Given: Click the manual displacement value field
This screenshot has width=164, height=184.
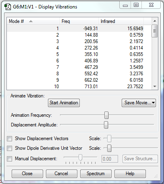Looking at the screenshot, I should [x=110, y=159].
